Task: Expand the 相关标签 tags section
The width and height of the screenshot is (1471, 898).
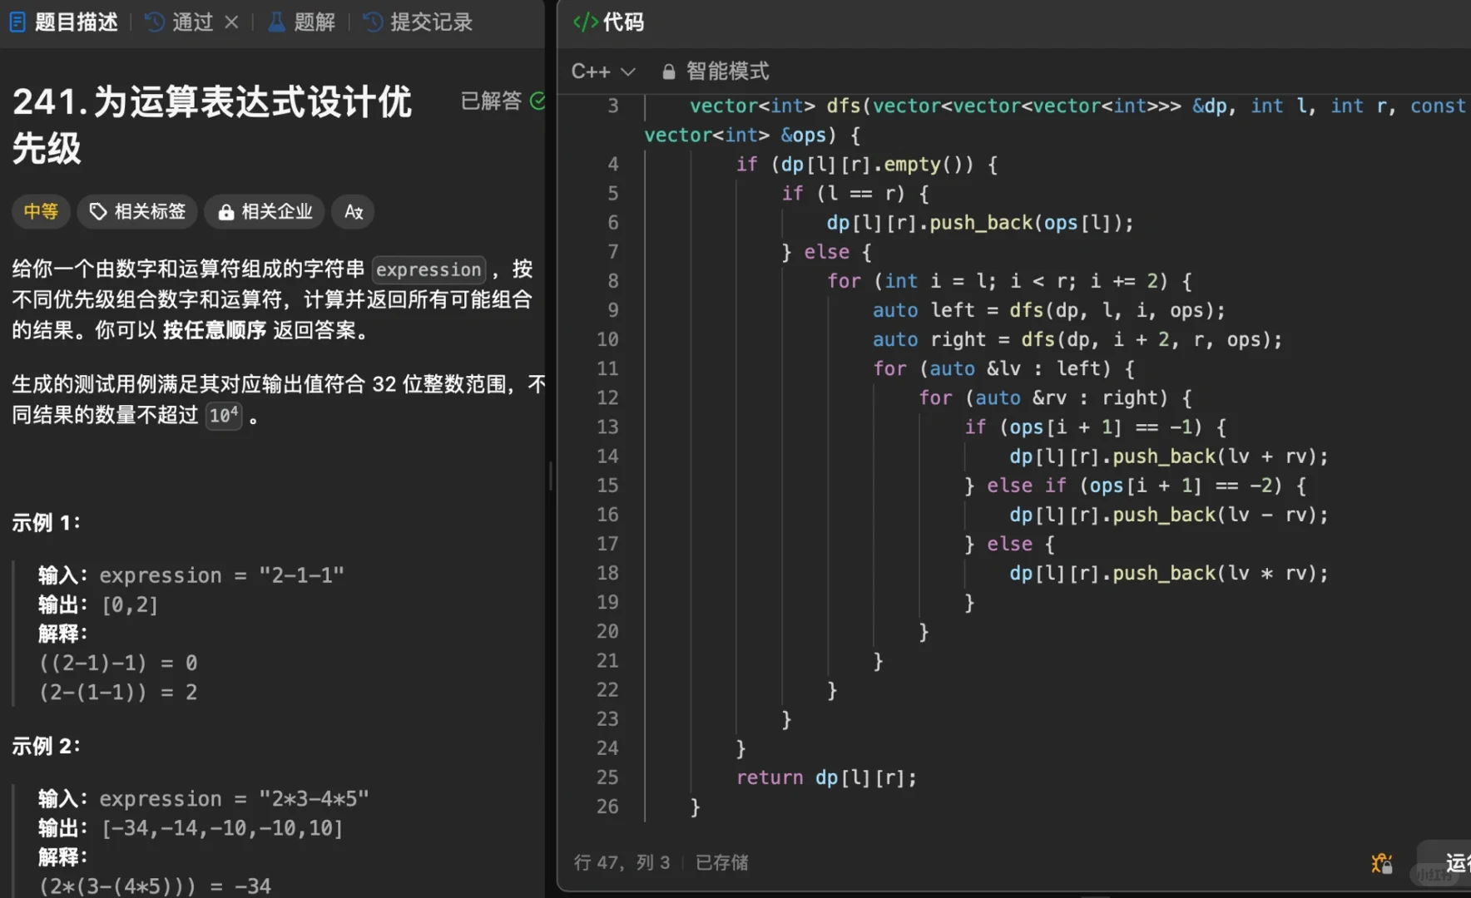Action: pyautogui.click(x=137, y=212)
